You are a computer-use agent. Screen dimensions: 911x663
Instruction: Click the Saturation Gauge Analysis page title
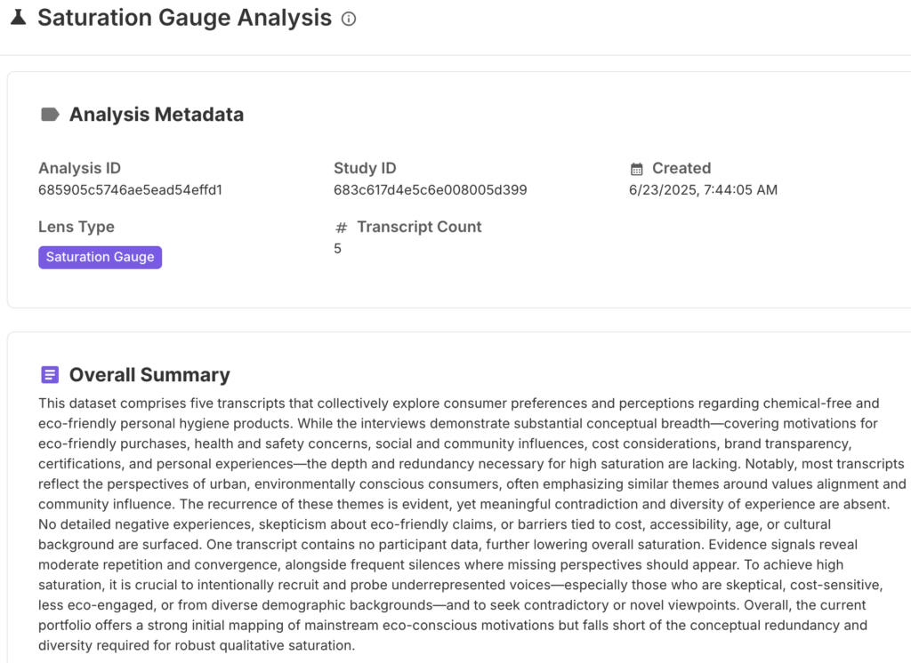[184, 18]
